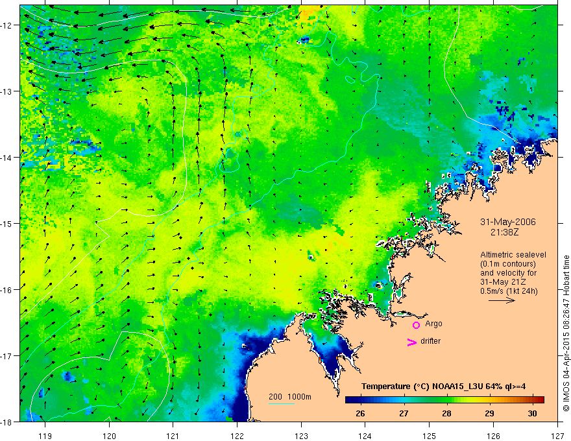571x441 pixels.
Task: Click latitude axis label -13
Action: [x=7, y=91]
